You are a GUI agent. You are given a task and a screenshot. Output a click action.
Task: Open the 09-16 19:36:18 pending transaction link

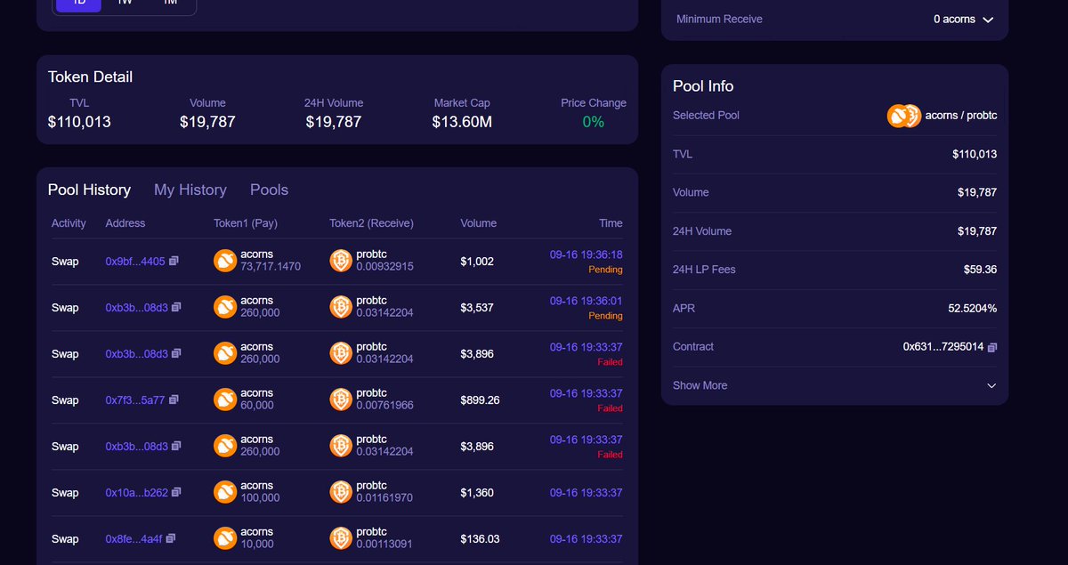tap(587, 254)
